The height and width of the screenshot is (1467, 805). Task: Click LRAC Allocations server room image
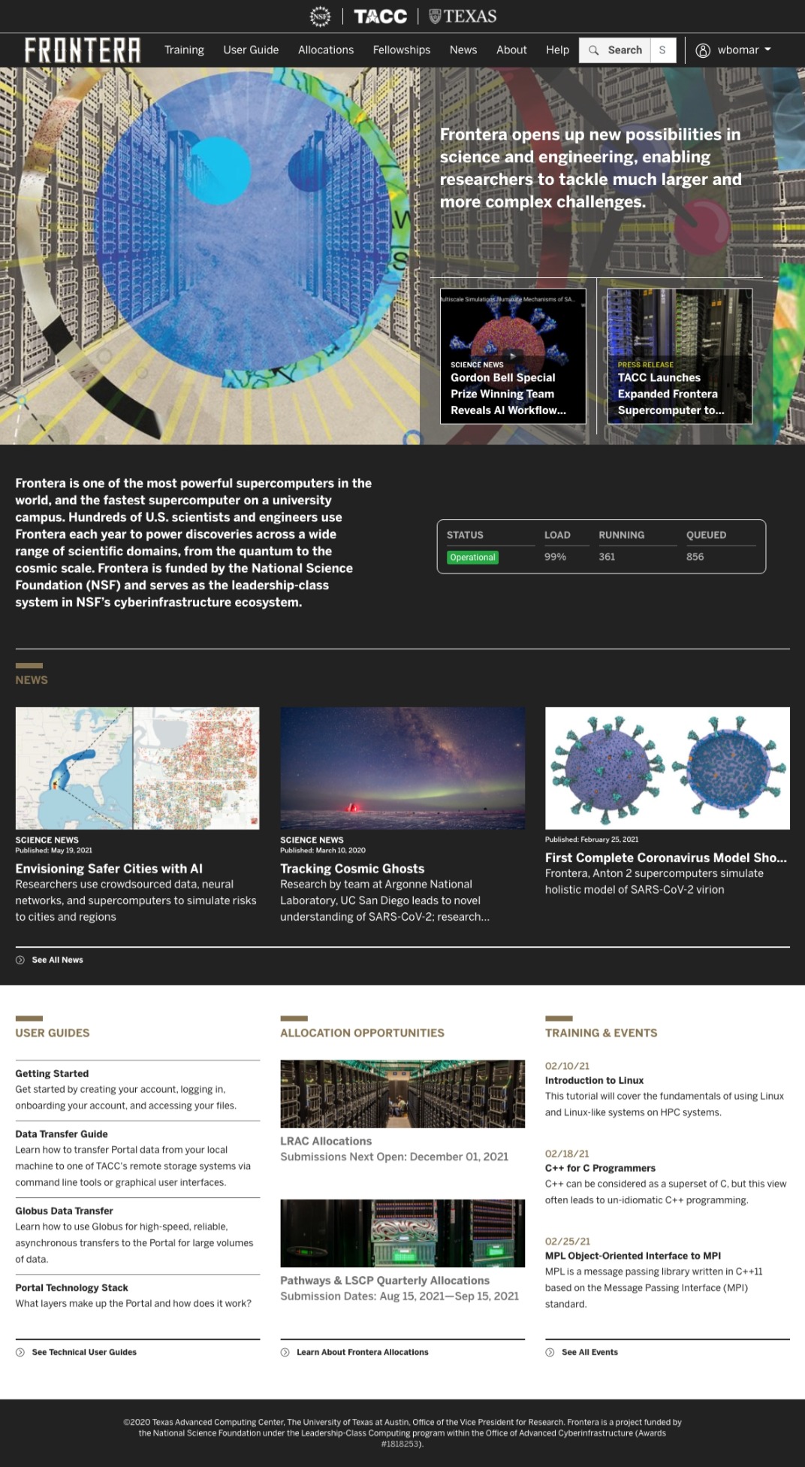(x=402, y=1093)
